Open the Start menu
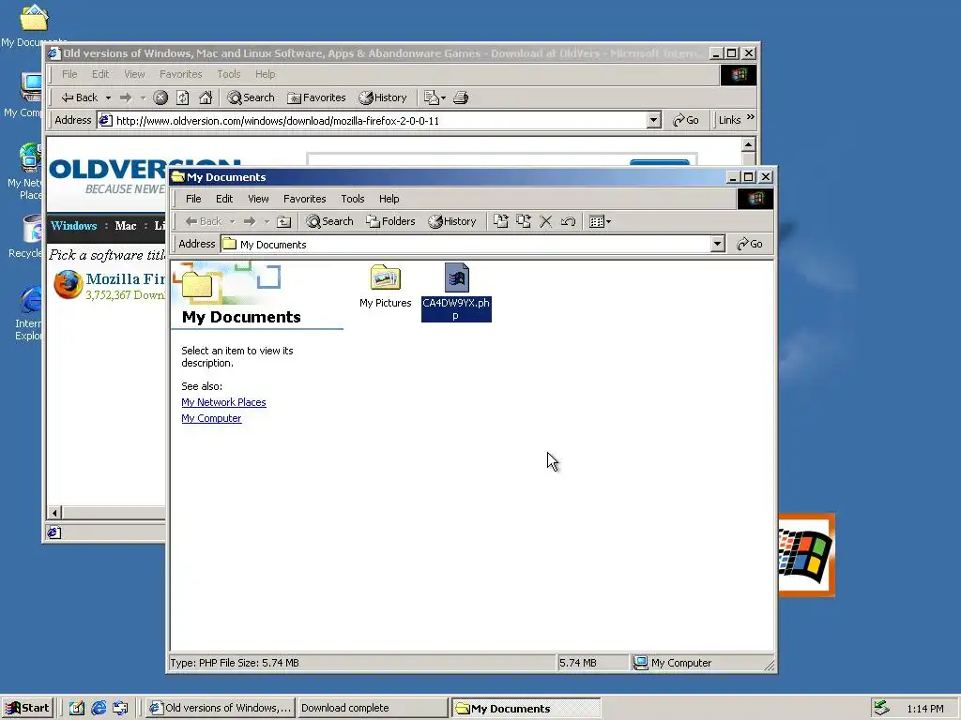 coord(28,708)
